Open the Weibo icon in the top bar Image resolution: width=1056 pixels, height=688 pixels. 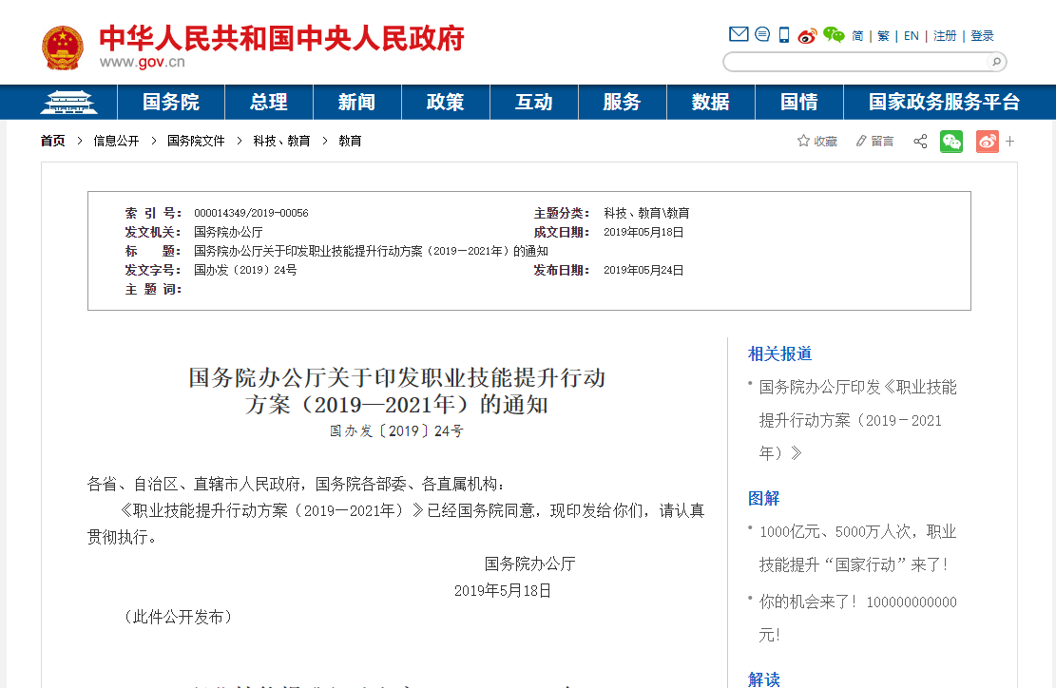point(807,35)
